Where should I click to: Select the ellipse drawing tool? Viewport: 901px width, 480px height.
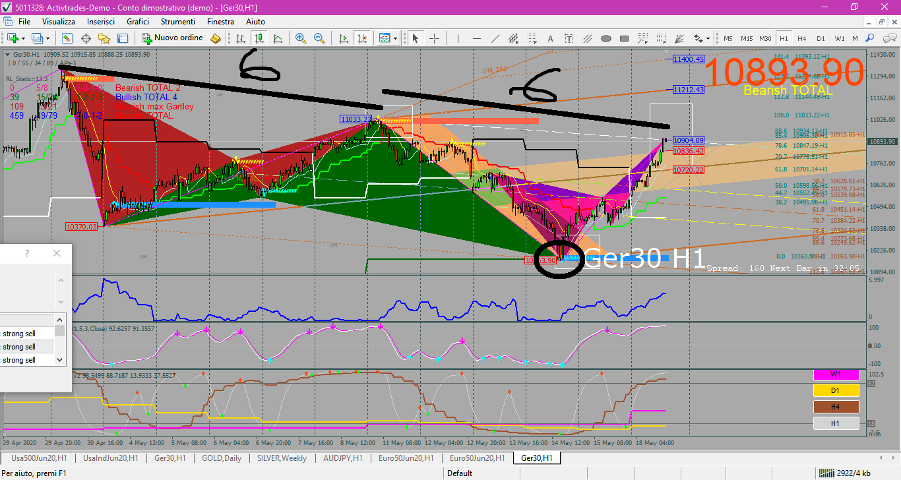(606, 38)
